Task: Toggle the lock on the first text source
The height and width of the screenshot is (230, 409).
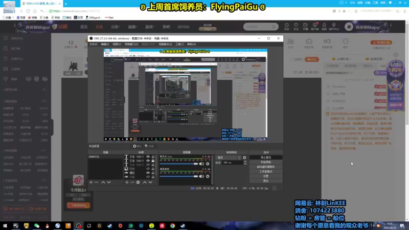Action: (x=153, y=157)
